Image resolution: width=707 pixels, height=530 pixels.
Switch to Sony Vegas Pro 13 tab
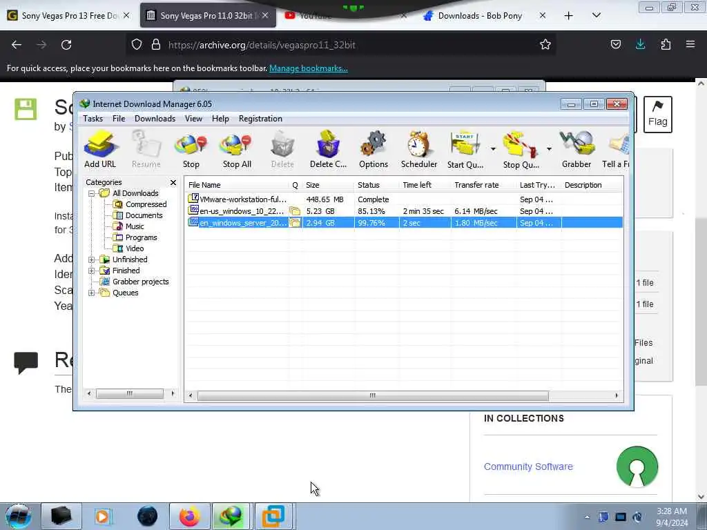coord(68,16)
